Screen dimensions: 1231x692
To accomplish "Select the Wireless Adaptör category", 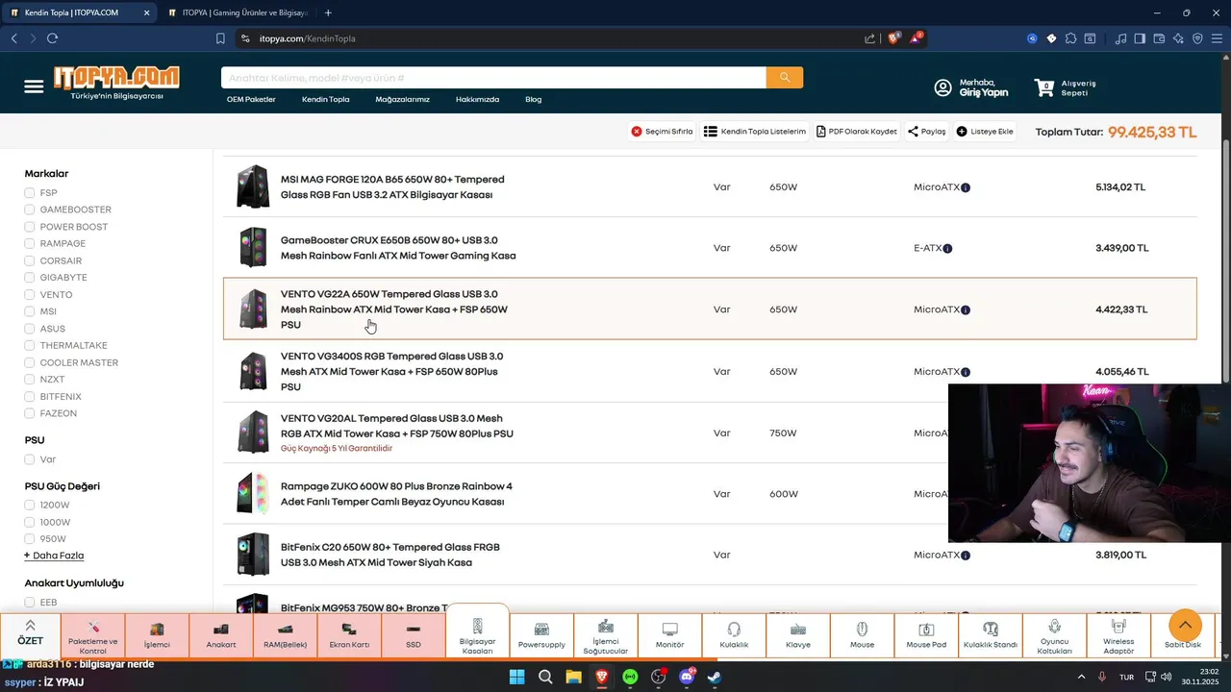I will click(1118, 634).
